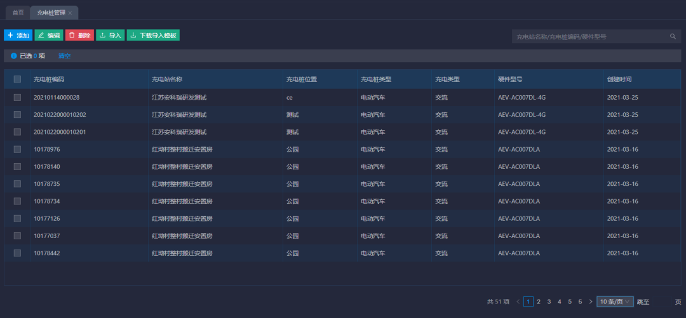Go to page 6
Image resolution: width=686 pixels, height=318 pixels.
580,302
